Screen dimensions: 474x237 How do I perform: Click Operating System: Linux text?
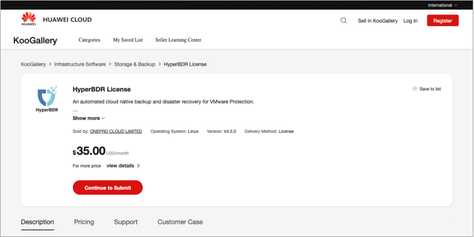point(175,131)
